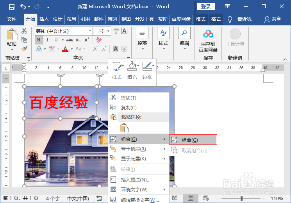Image resolution: width=291 pixels, height=203 pixels.
Task: Click the Copy icon in the clipboard group
Action: [24, 40]
